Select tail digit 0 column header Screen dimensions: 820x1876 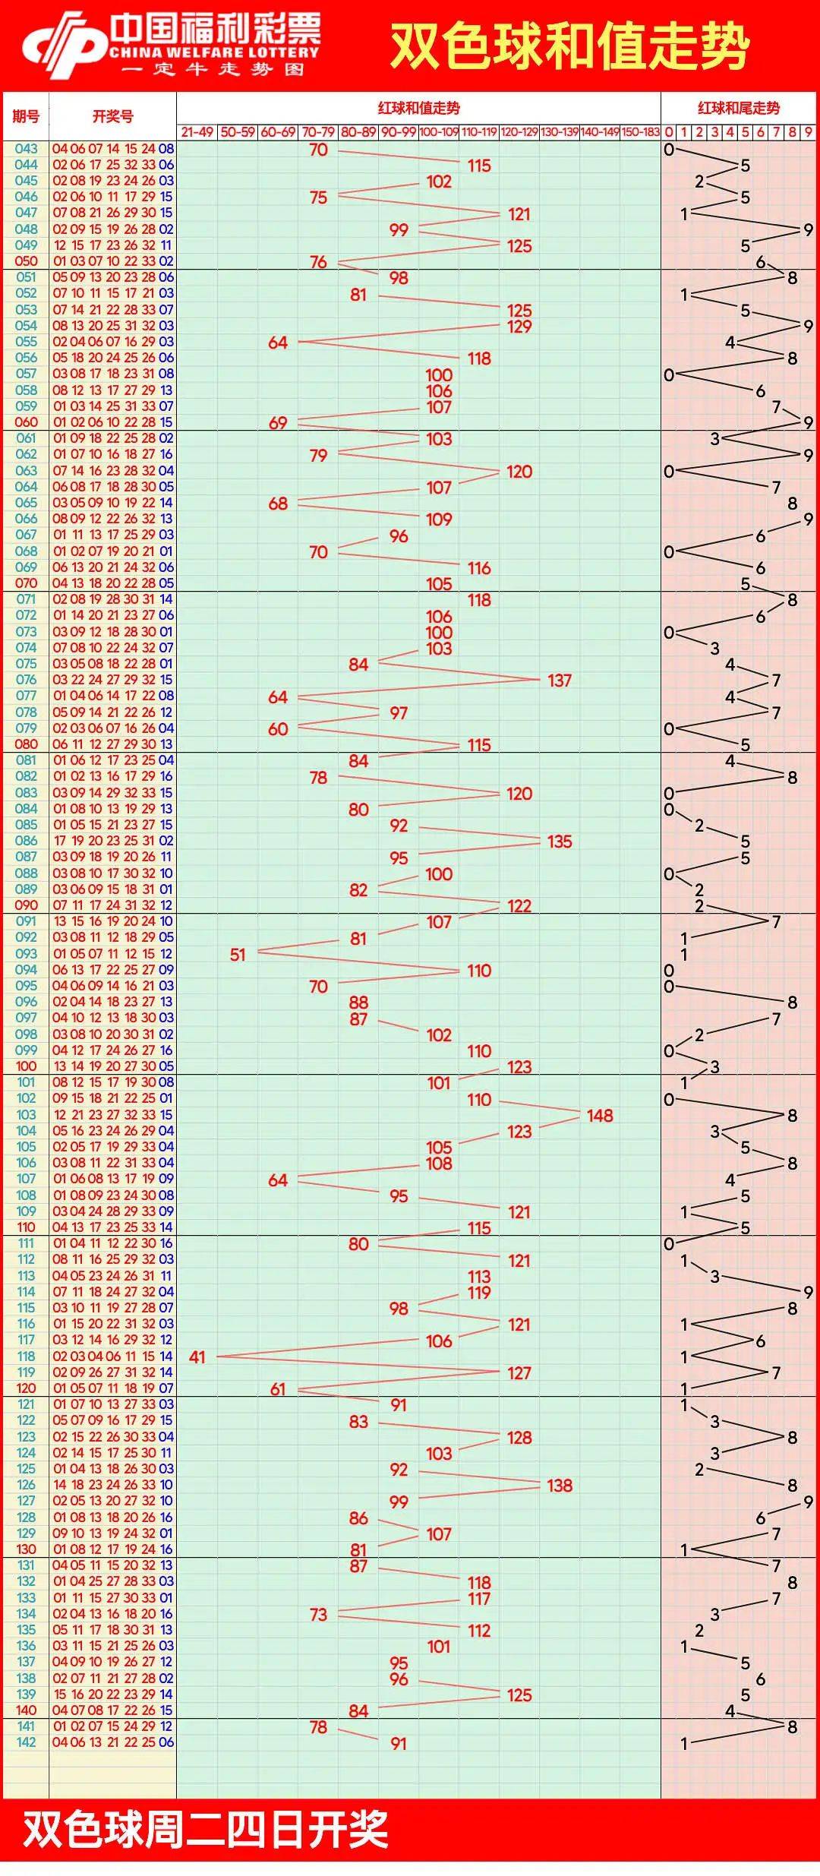point(669,132)
